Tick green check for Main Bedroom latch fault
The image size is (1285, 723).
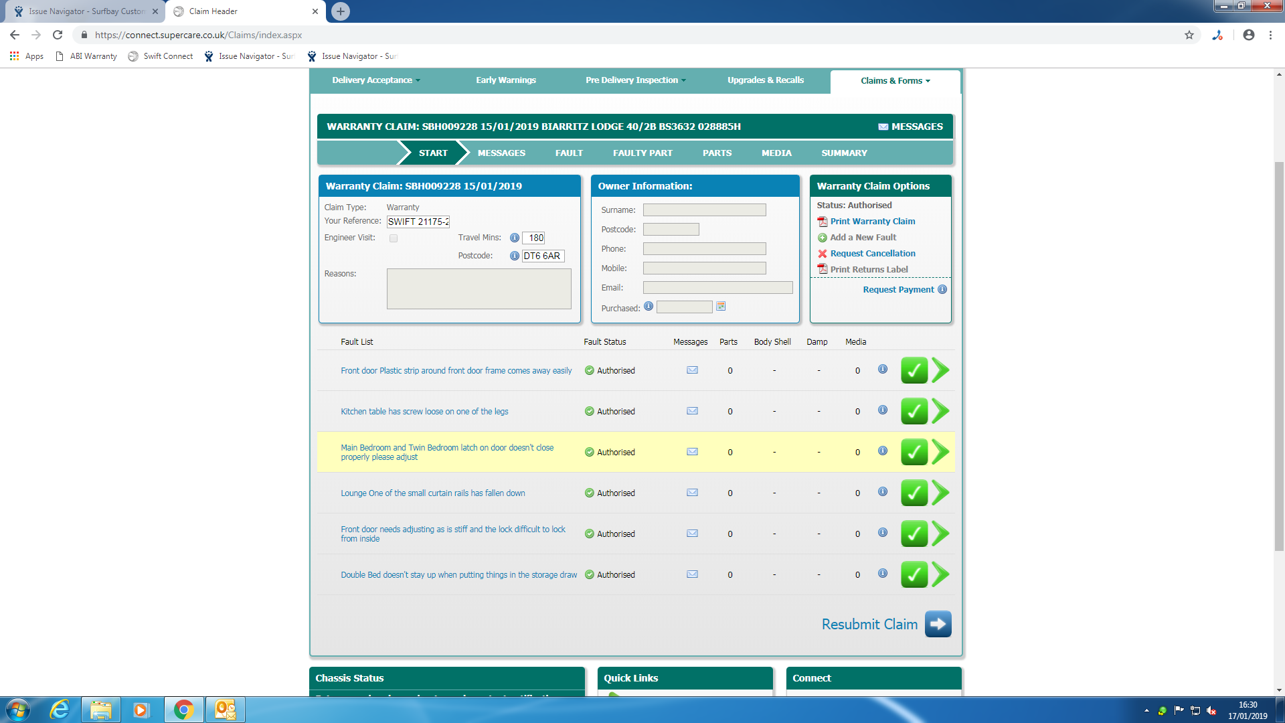coord(914,452)
